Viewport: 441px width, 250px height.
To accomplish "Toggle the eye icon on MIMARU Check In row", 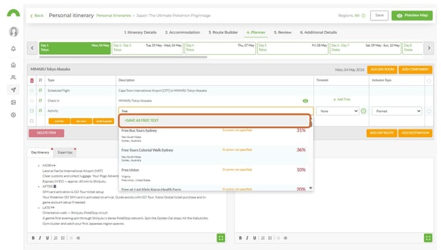I will pos(305,101).
